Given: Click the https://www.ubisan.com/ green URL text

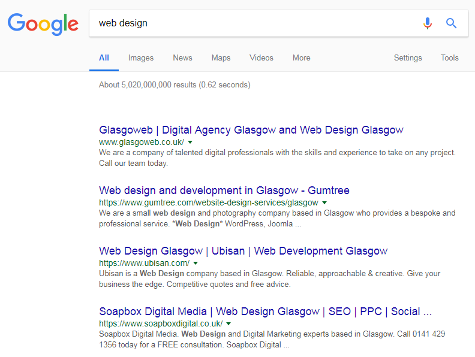Looking at the screenshot, I should tap(144, 263).
